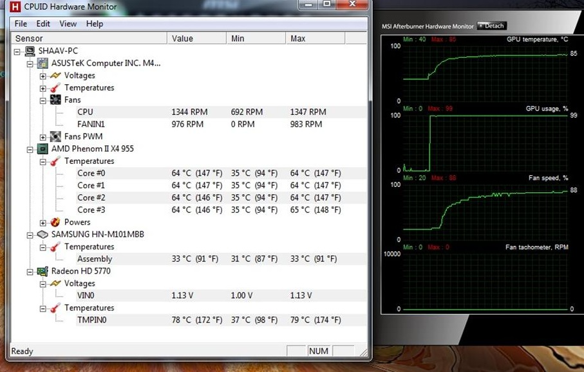Click the resize grip at the window corner
This screenshot has width=584, height=372.
click(363, 353)
